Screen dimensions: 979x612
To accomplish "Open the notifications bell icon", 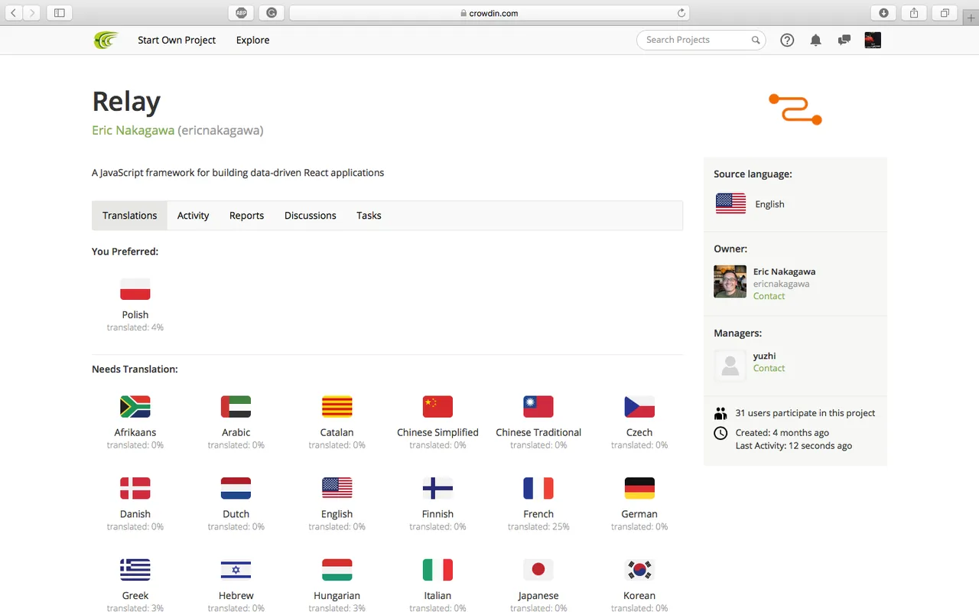I will (816, 41).
